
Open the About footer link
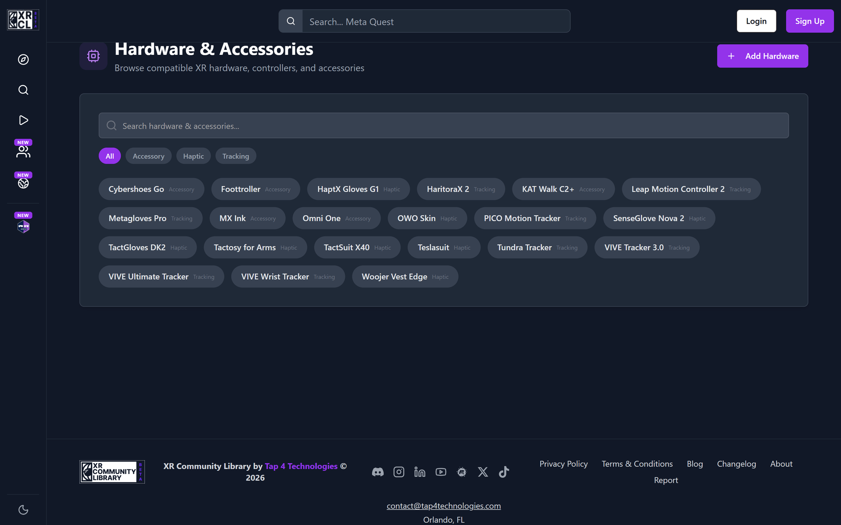[x=781, y=464]
